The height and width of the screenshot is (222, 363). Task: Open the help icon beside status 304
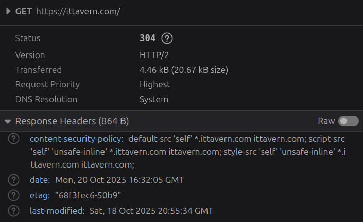pyautogui.click(x=167, y=39)
